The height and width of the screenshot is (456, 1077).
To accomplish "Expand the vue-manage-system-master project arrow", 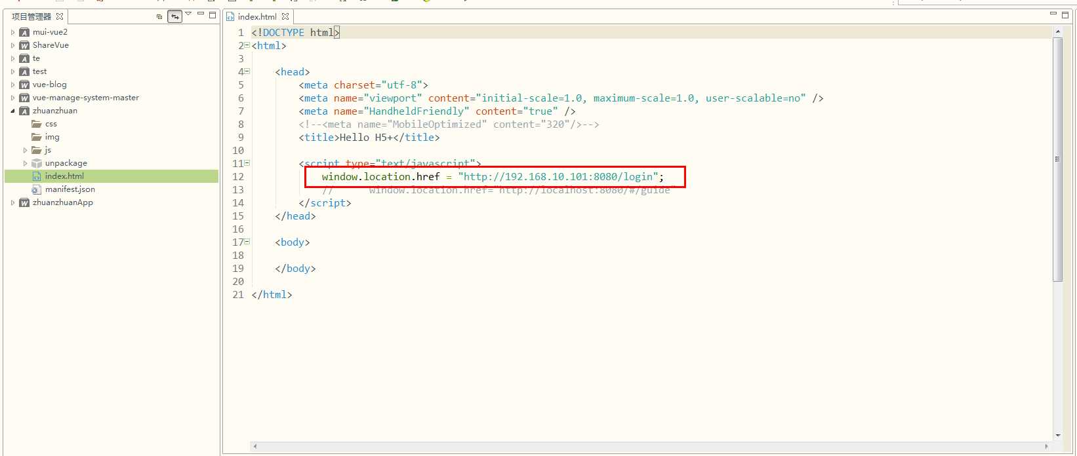I will coord(12,98).
